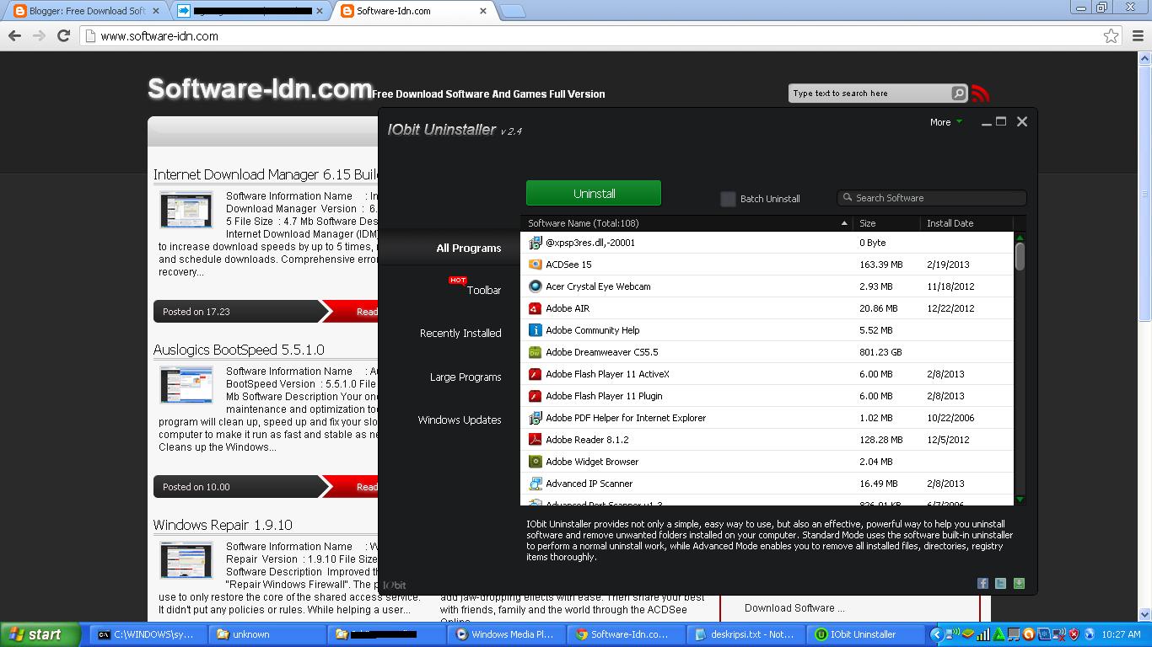Image resolution: width=1152 pixels, height=647 pixels.
Task: Open the Auslogics BootSpeed 5.5.1.0 post
Action: pyautogui.click(x=239, y=350)
